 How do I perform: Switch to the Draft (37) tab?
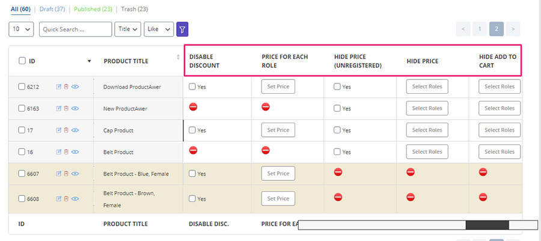[x=52, y=9]
